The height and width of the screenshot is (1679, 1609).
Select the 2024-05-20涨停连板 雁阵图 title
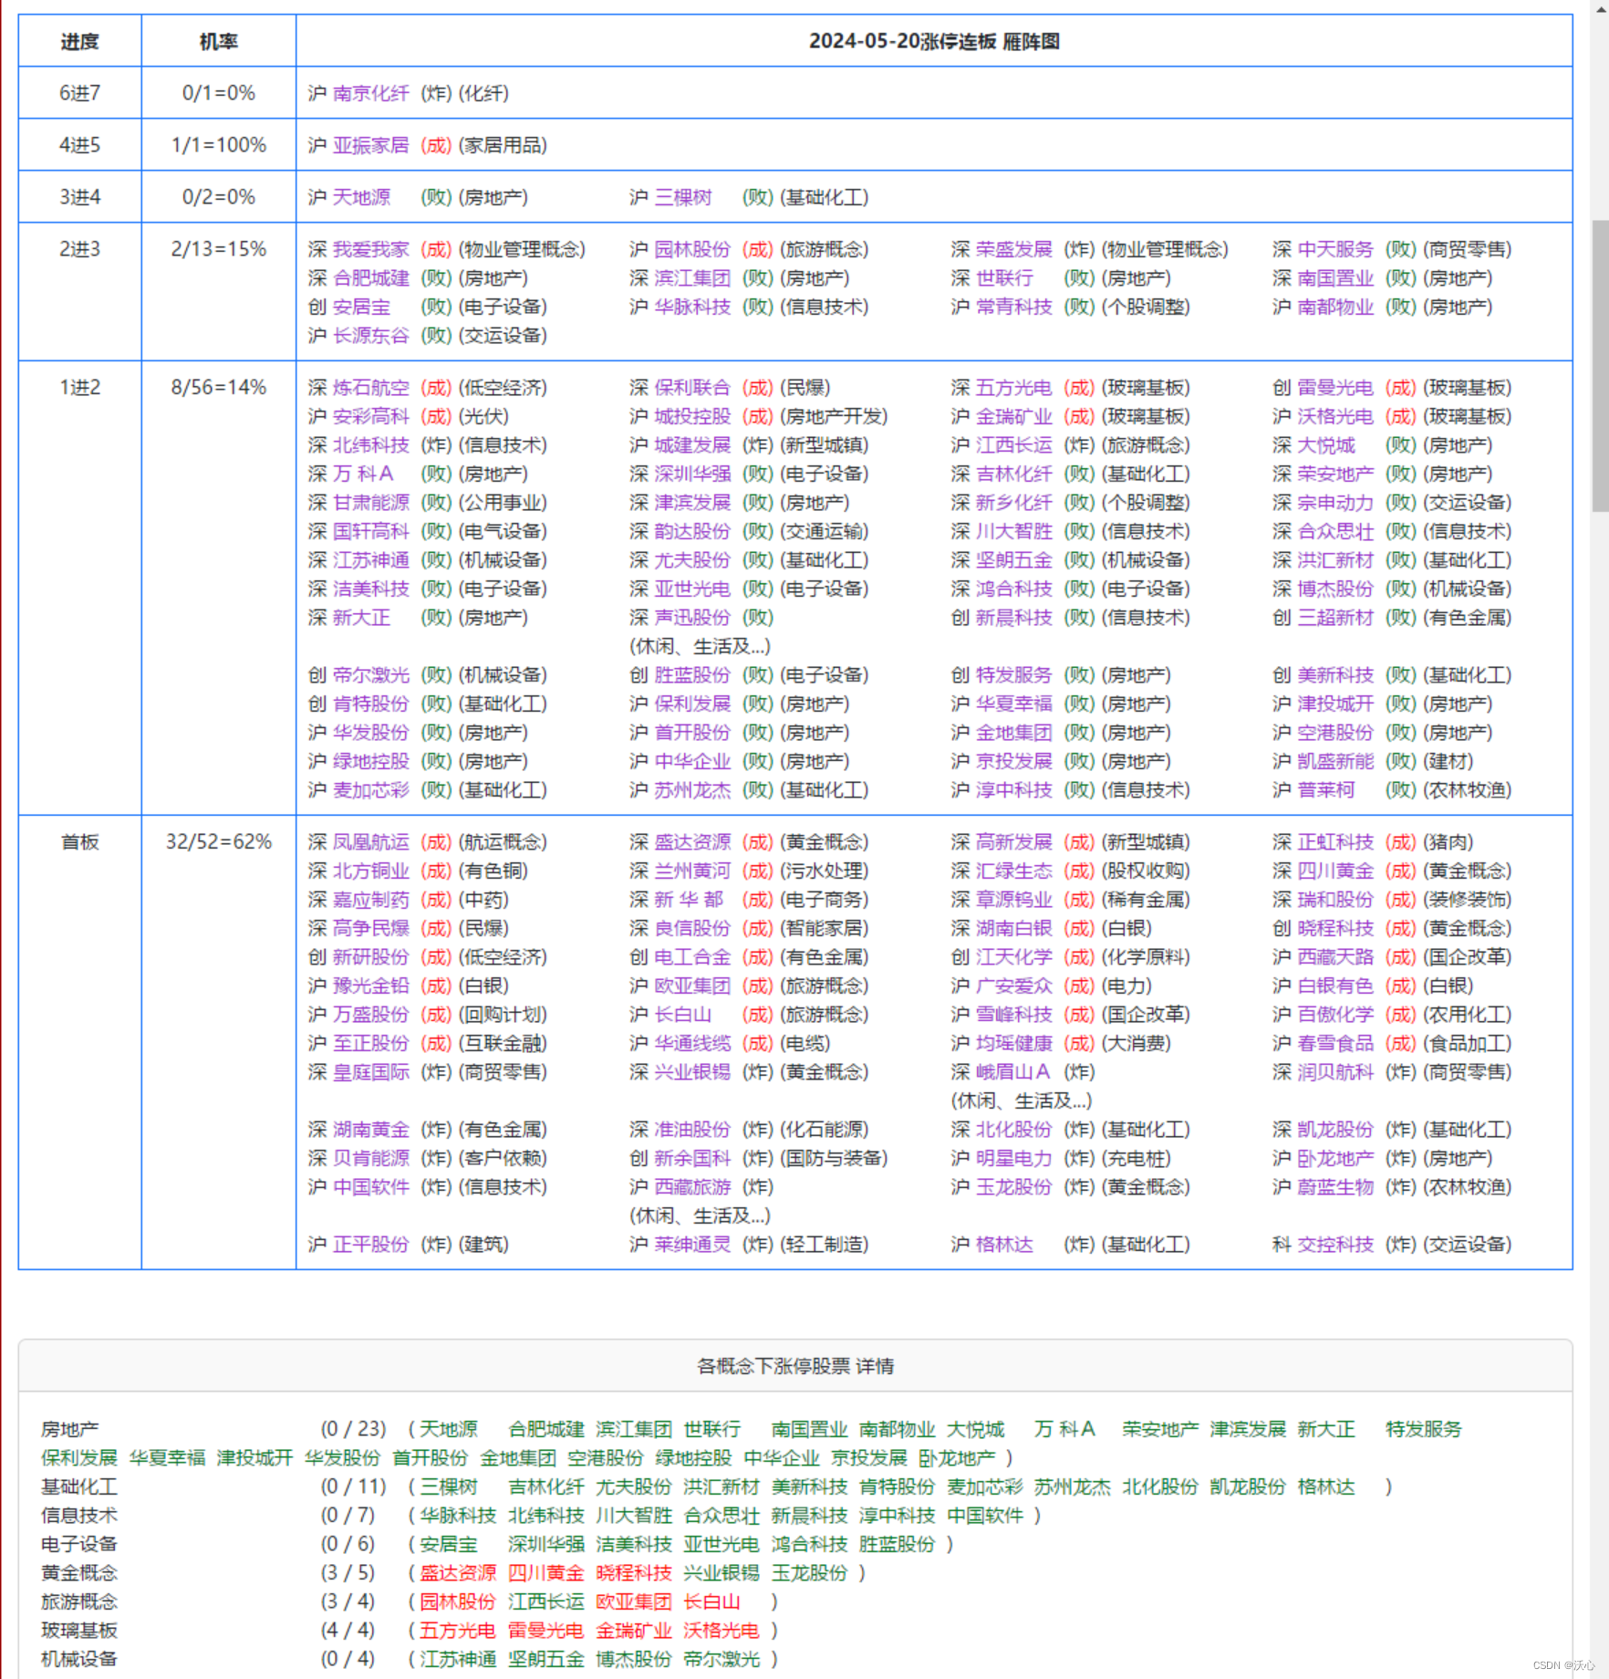[x=934, y=41]
